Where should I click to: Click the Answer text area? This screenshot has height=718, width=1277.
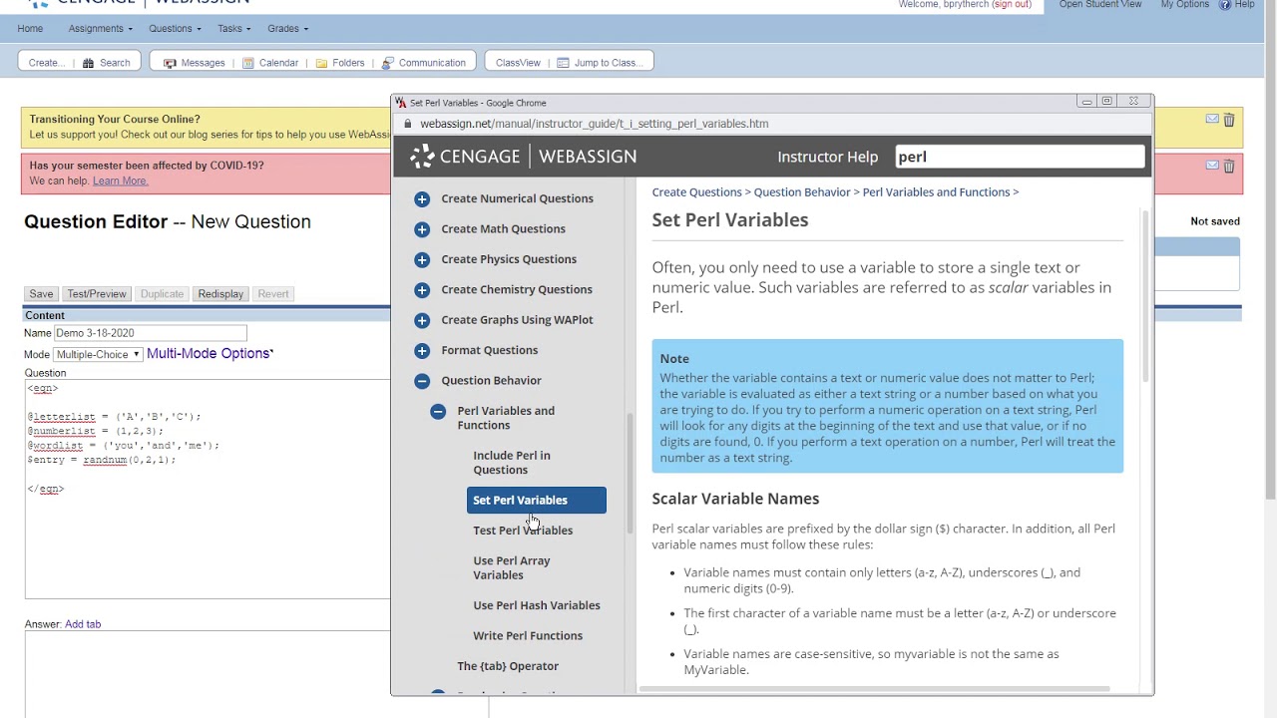256,675
